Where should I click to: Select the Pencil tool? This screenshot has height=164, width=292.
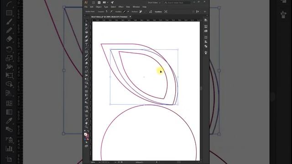click(86, 60)
